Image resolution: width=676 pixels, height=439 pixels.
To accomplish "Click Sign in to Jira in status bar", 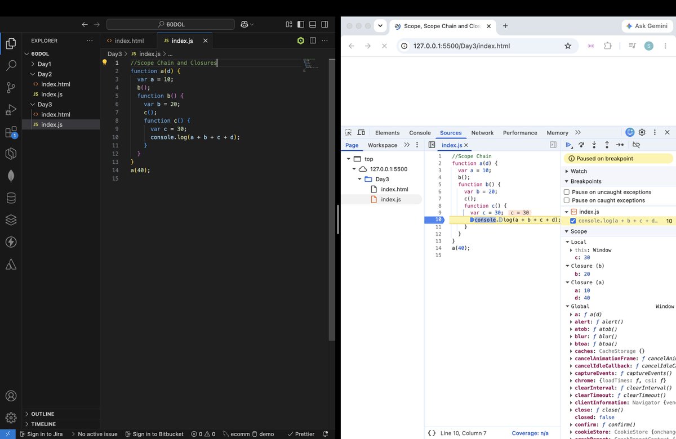I will tap(41, 434).
